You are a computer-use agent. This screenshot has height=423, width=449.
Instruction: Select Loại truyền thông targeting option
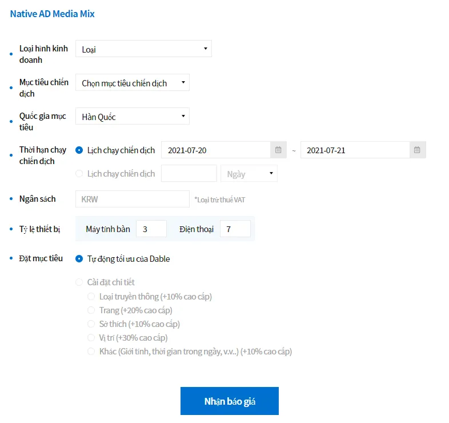[91, 297]
